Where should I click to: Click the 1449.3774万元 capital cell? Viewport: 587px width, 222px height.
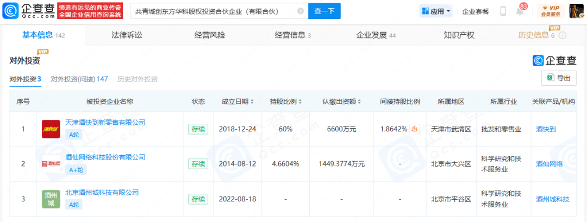pos(342,164)
